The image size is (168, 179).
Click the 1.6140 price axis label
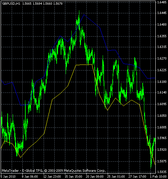click(x=162, y=92)
